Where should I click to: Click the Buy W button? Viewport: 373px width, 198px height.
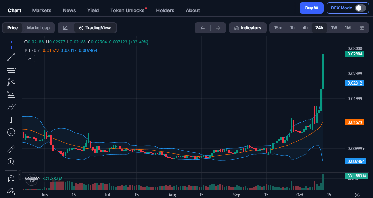coord(312,8)
